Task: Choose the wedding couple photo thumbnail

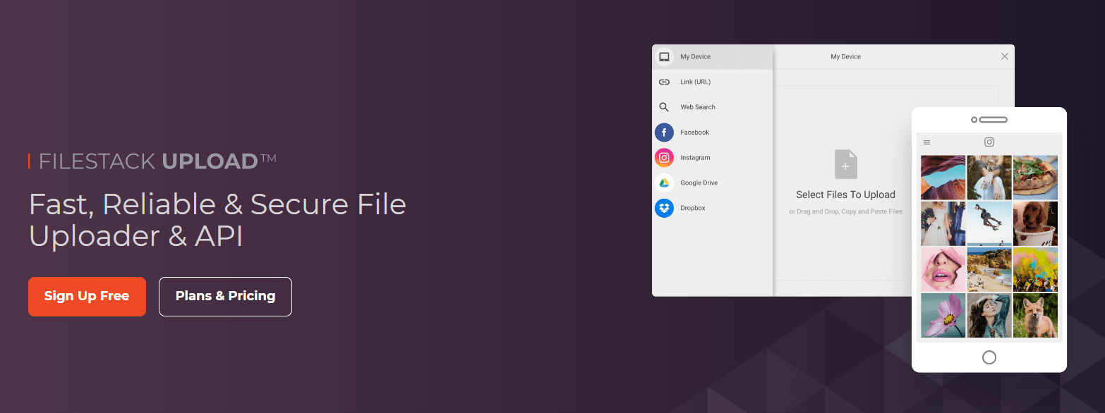Action: 943,223
